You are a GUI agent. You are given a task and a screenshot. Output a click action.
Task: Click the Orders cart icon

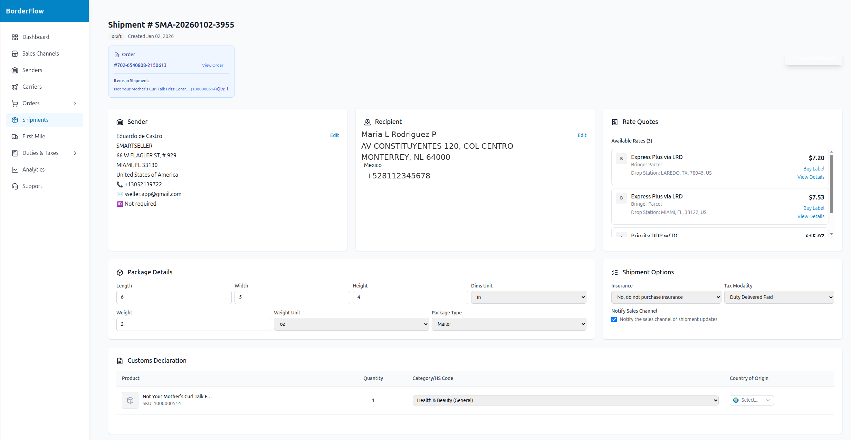[x=15, y=103]
